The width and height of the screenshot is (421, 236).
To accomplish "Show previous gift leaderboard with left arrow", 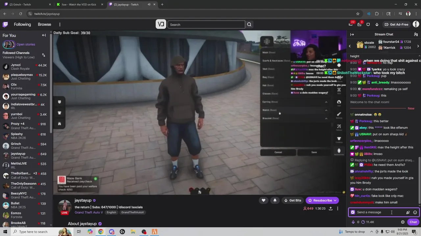I will (x=350, y=46).
